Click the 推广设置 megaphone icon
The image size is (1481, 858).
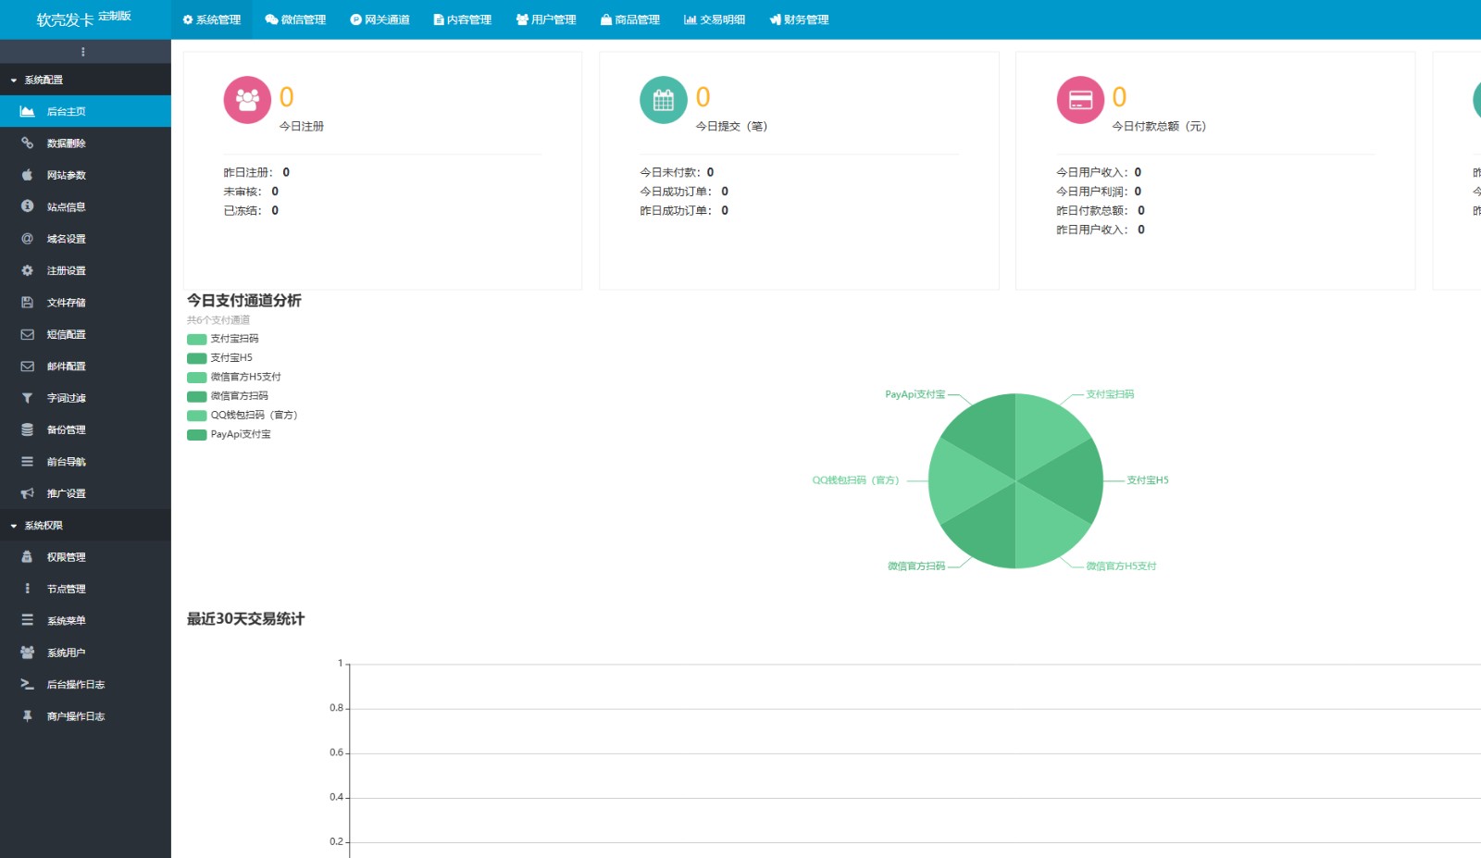(x=28, y=493)
